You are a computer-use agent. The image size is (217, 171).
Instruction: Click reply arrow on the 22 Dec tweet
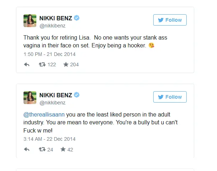27,149
